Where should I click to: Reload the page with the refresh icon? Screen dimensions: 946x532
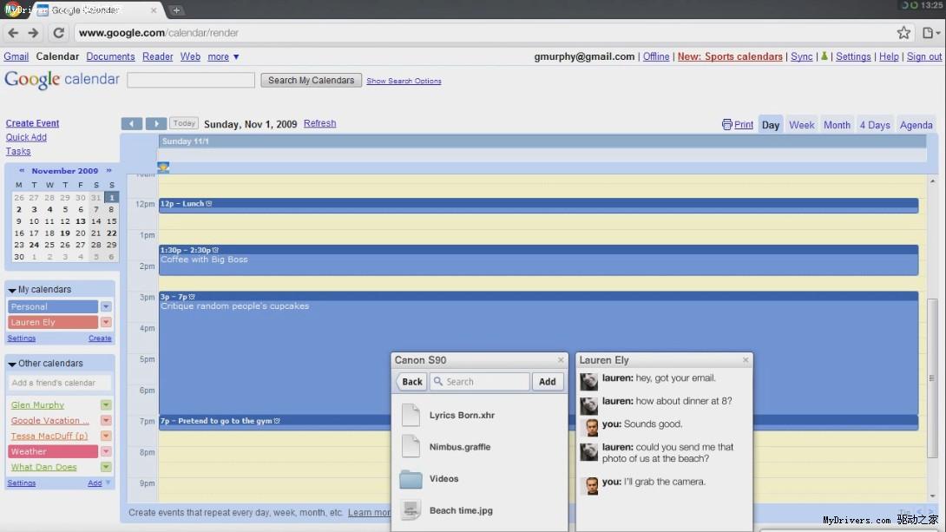(x=58, y=33)
